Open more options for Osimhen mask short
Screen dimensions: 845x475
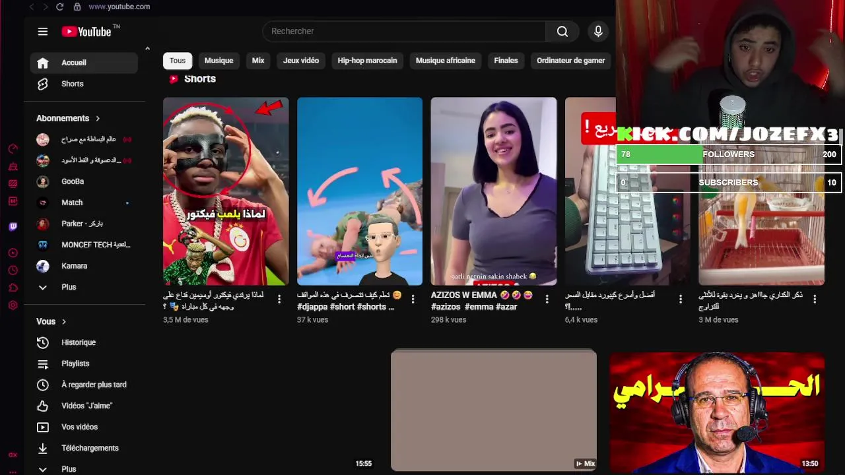[279, 299]
